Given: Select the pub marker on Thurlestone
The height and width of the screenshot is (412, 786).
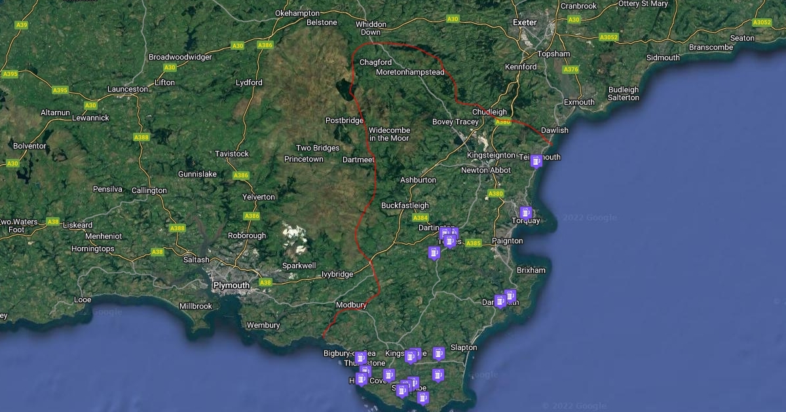Looking at the screenshot, I should pyautogui.click(x=360, y=358).
